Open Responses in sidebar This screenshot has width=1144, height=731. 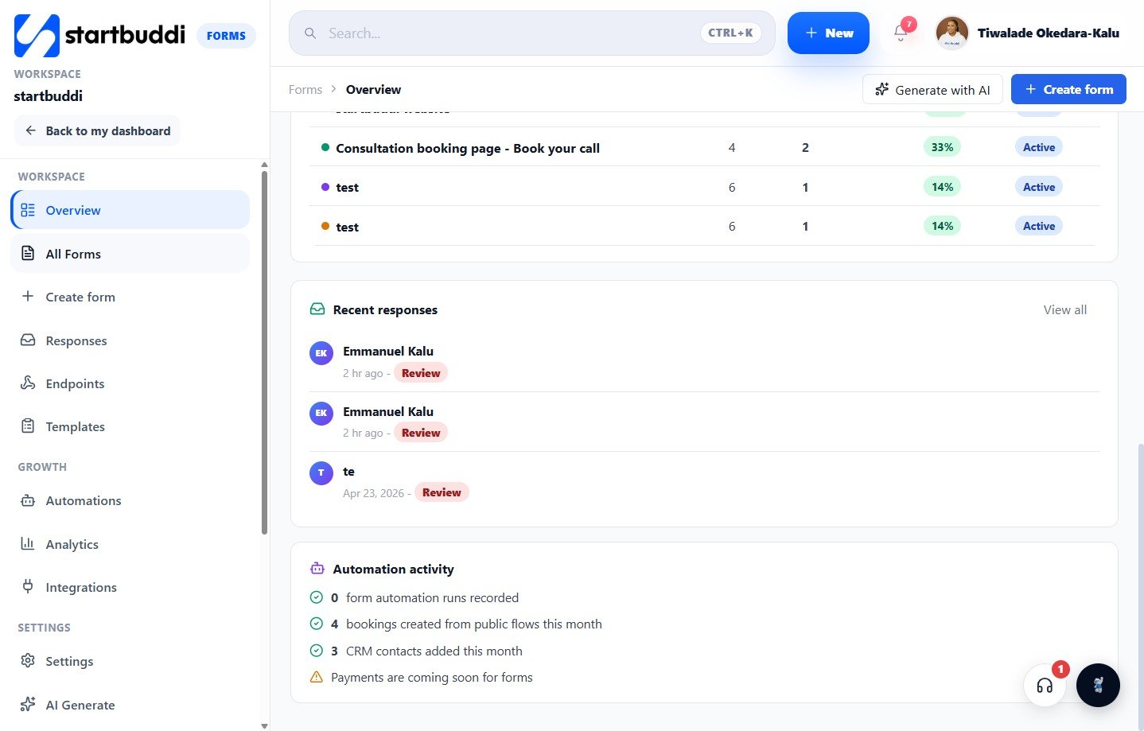tap(130, 340)
